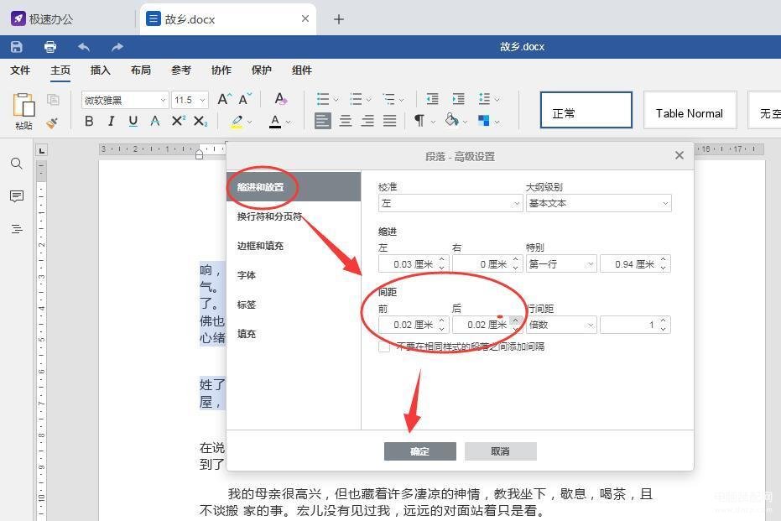Screen dimensions: 781x521
Task: Switch to the 布局 tab
Action: click(140, 70)
